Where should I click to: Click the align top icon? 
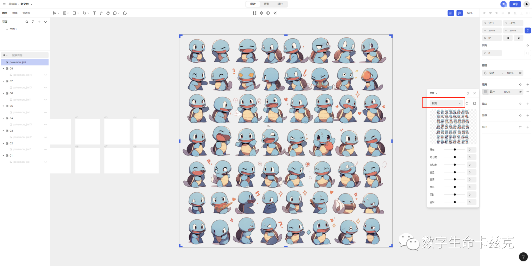[x=503, y=13]
